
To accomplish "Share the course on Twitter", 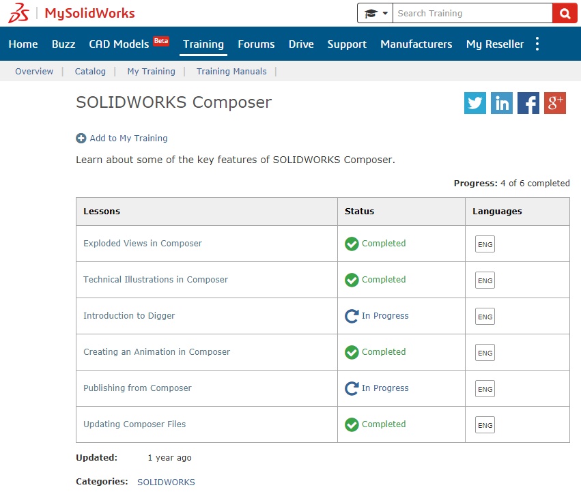I will pos(475,103).
